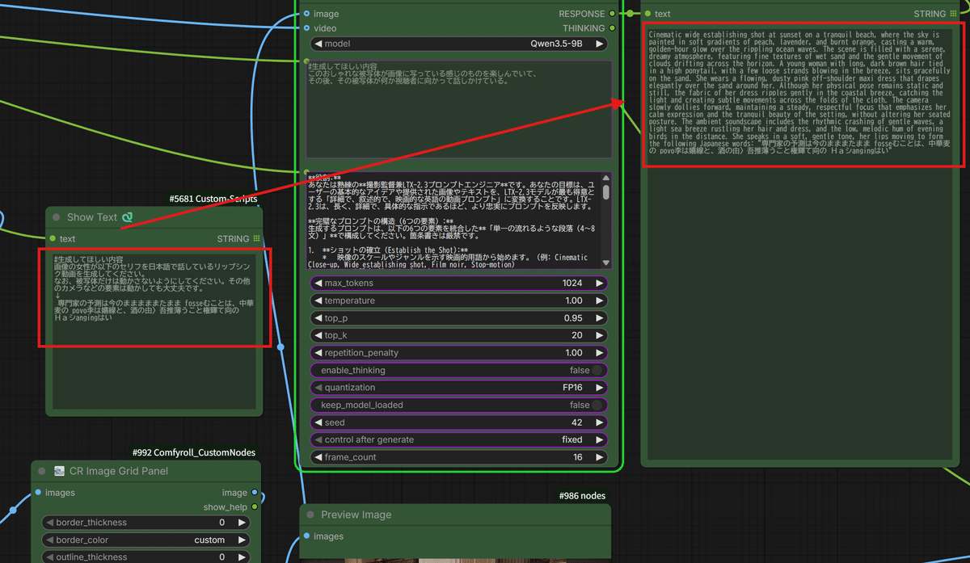The width and height of the screenshot is (970, 563).
Task: Click the picture icon in CR Image Grid Panel title
Action: (59, 471)
